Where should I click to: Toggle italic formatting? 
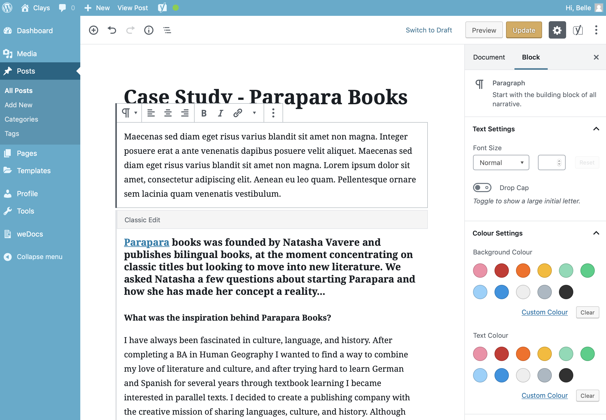[x=220, y=113]
